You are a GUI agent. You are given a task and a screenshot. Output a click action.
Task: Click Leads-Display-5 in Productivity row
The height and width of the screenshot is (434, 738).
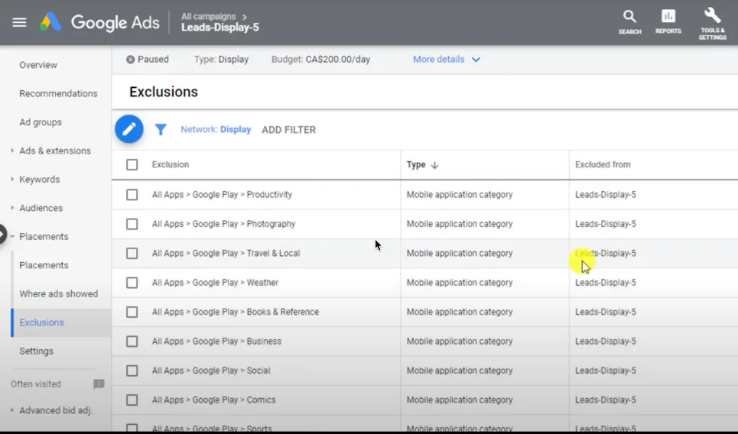point(605,195)
